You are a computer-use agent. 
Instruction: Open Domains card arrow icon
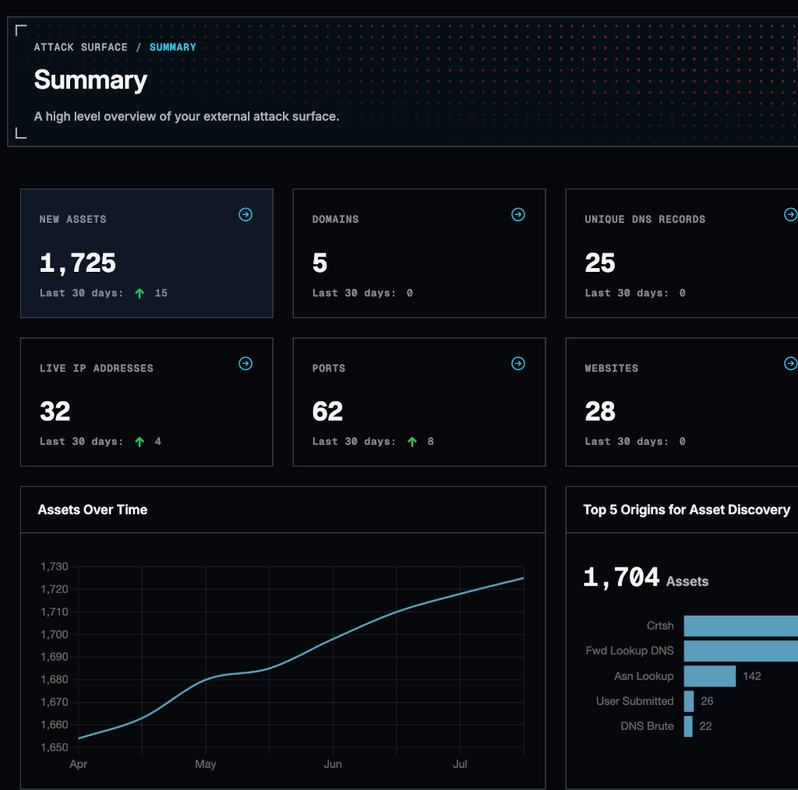tap(518, 215)
